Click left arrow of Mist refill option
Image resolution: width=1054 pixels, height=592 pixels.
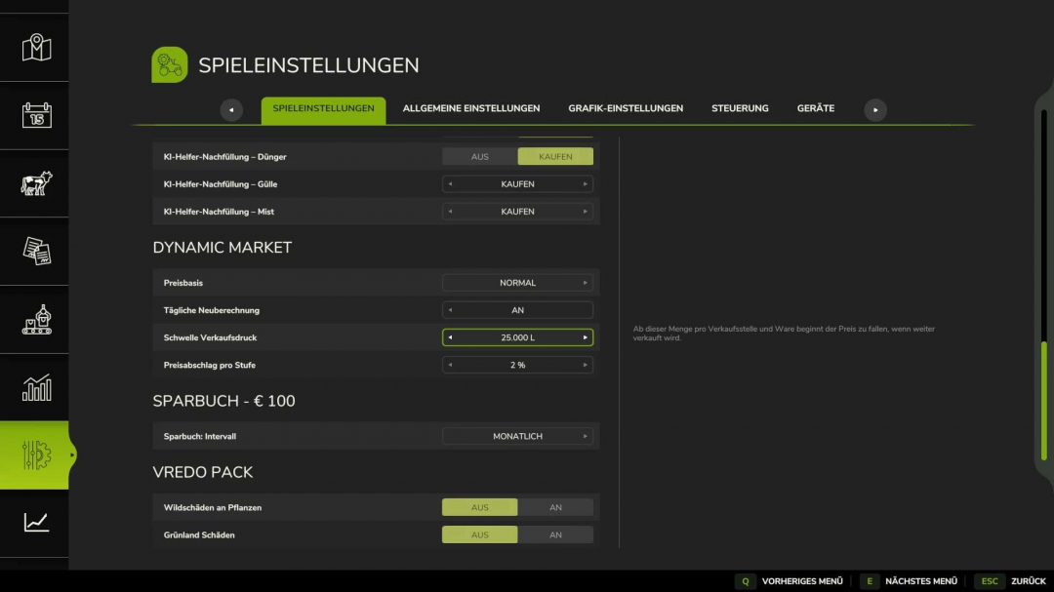(x=450, y=212)
